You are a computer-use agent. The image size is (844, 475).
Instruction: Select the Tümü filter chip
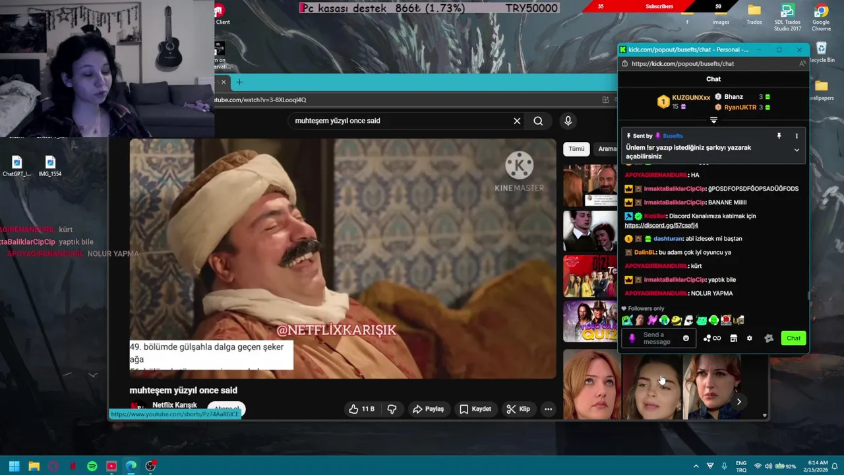(x=576, y=149)
